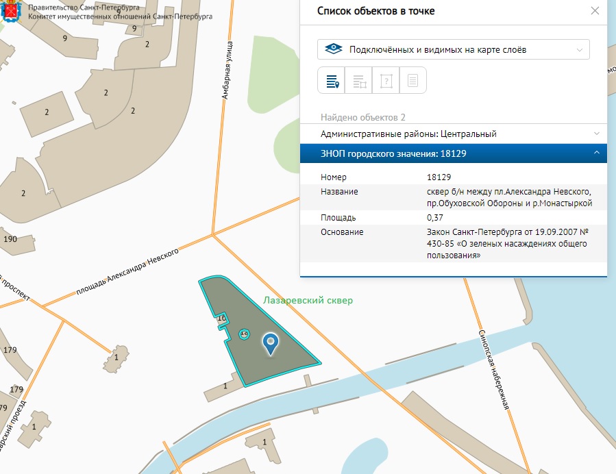Screen dimensions: 616x474
Task: Close the 'Список объектов в точке' panel
Action: pos(595,11)
